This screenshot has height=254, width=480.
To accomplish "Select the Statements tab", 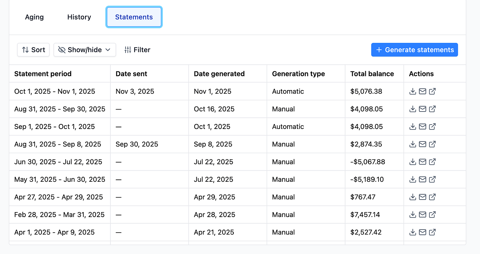I will (x=134, y=17).
